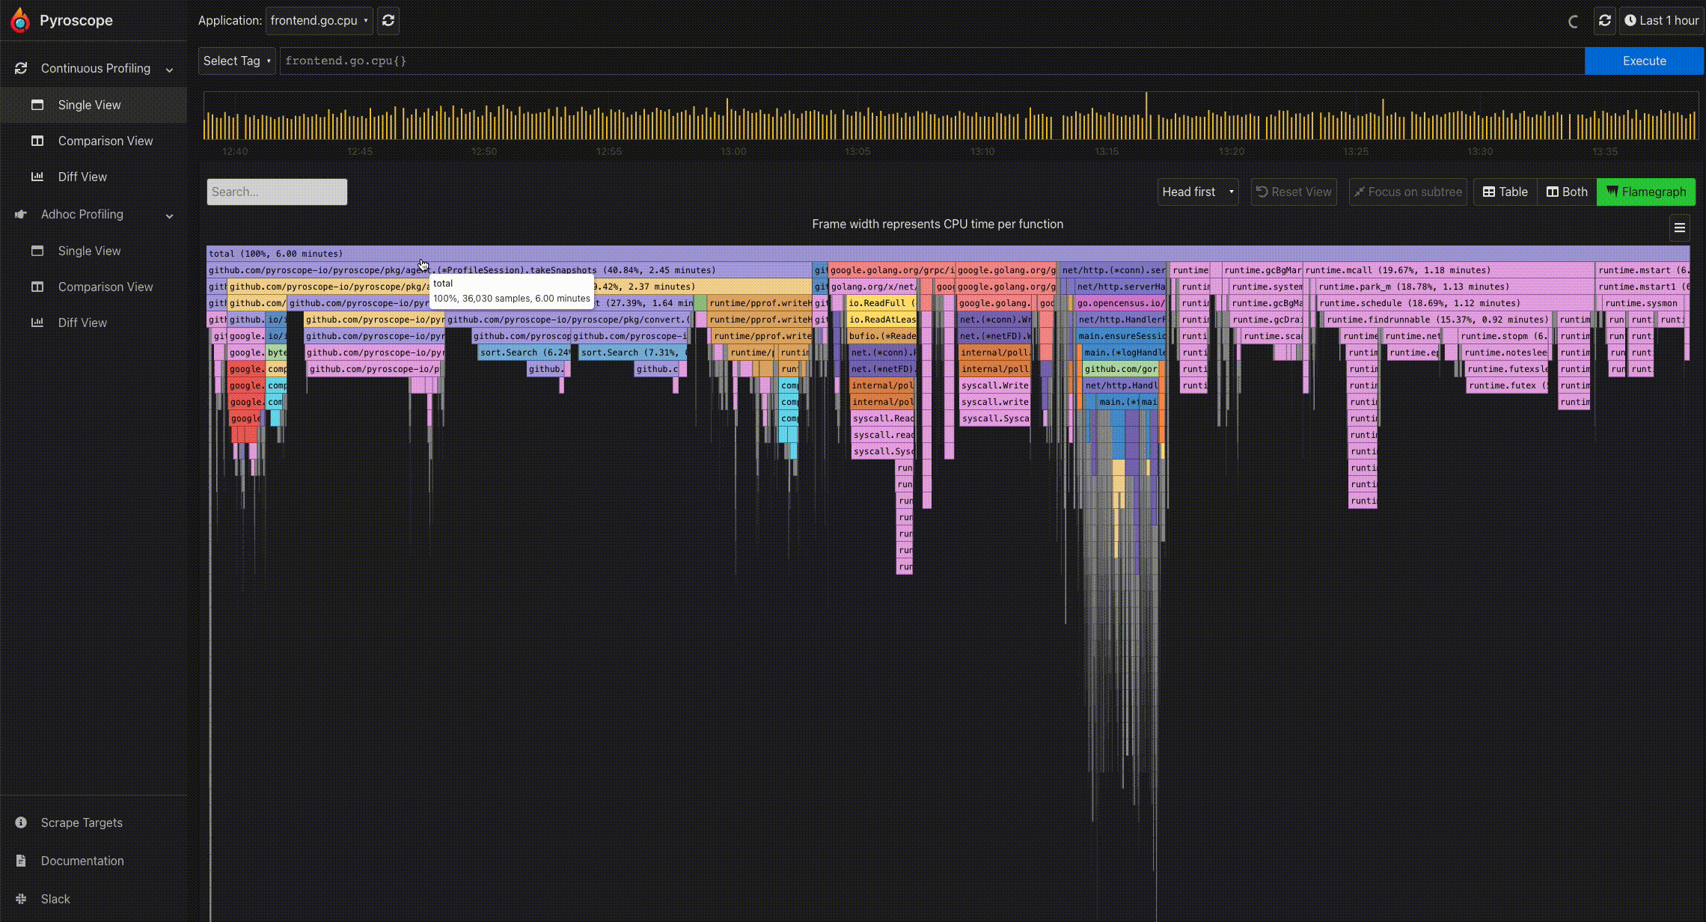Click the runtime.park_m (18.78%) frame
This screenshot has width=1706, height=922.
pos(1455,287)
